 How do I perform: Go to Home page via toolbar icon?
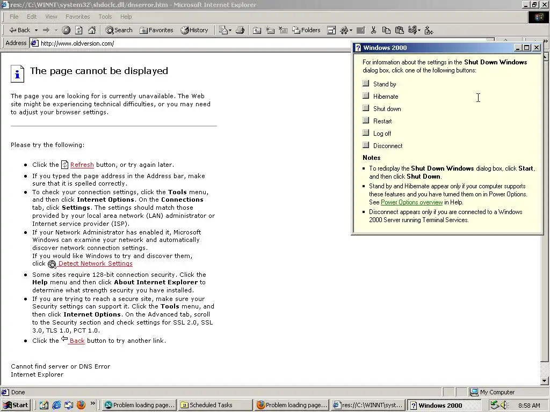pyautogui.click(x=92, y=30)
